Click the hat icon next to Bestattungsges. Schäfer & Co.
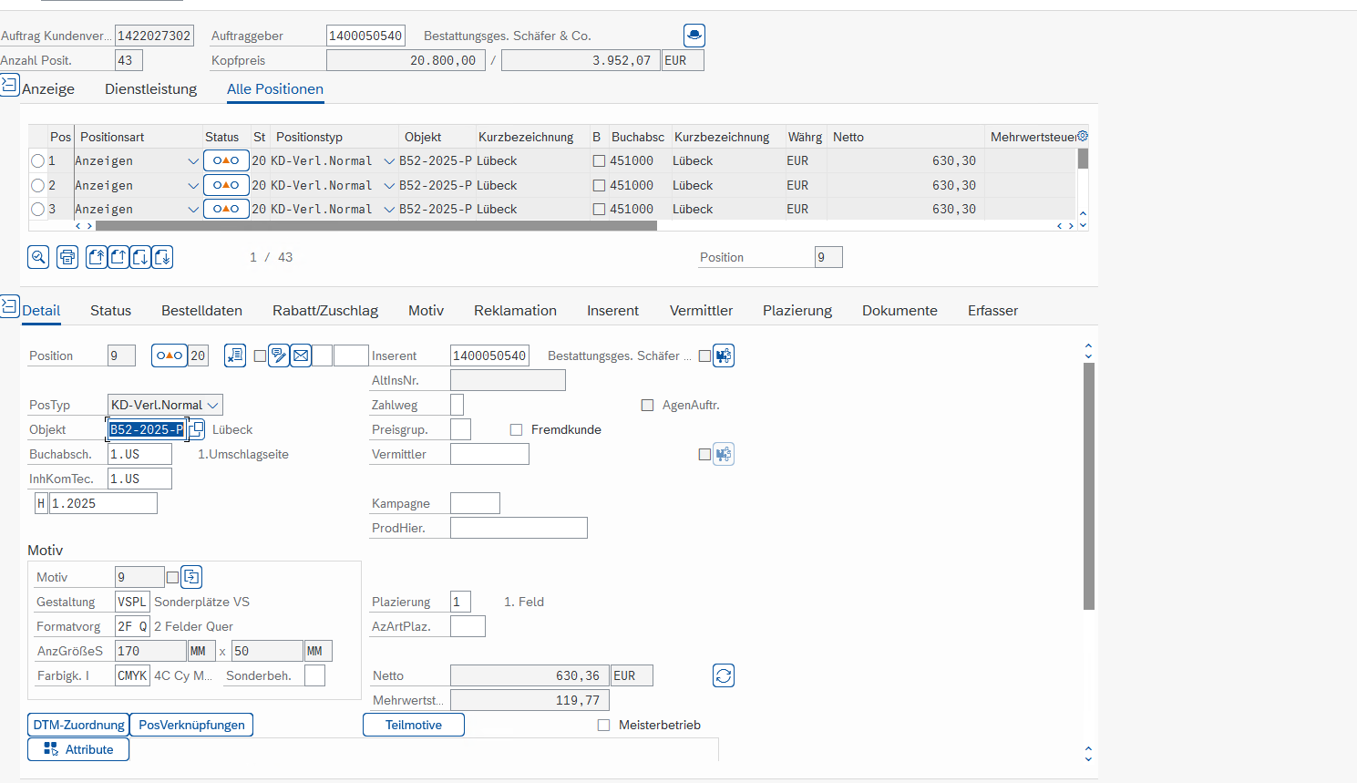 694,36
